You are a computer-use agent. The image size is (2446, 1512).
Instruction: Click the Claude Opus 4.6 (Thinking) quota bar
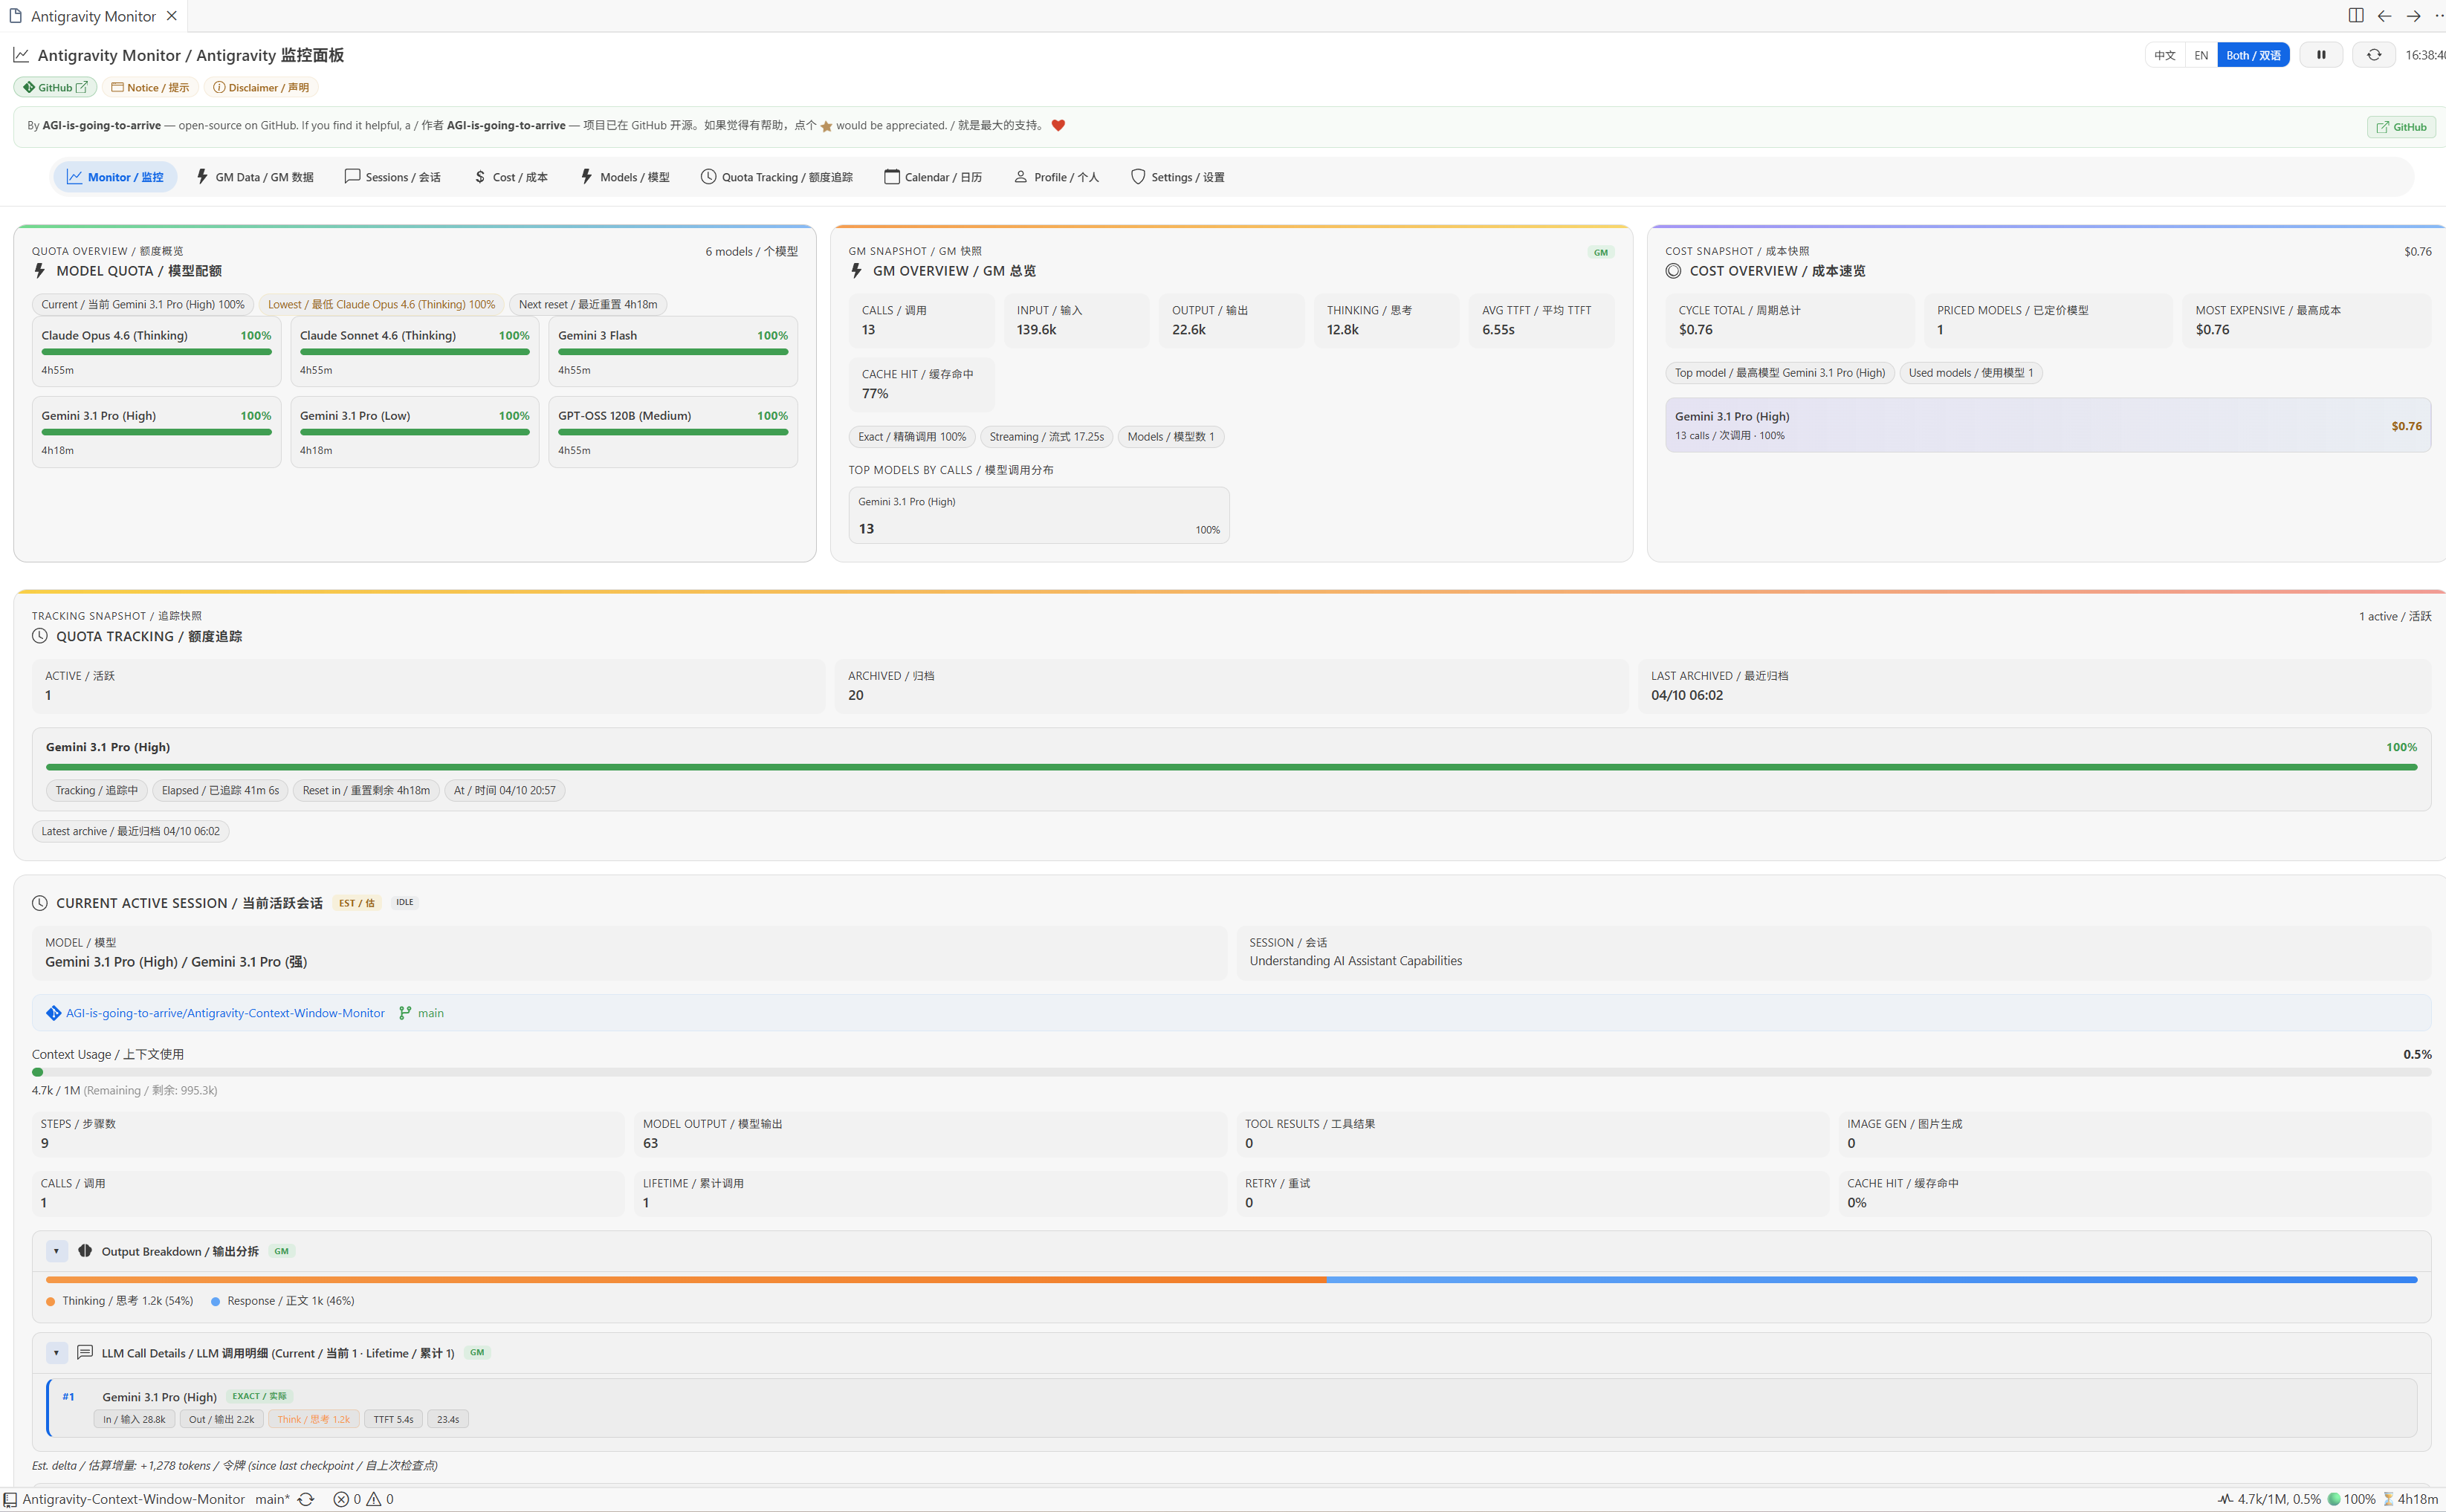point(156,352)
